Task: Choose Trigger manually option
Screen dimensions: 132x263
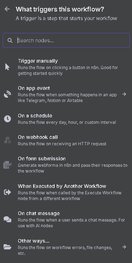Action: 66,67
